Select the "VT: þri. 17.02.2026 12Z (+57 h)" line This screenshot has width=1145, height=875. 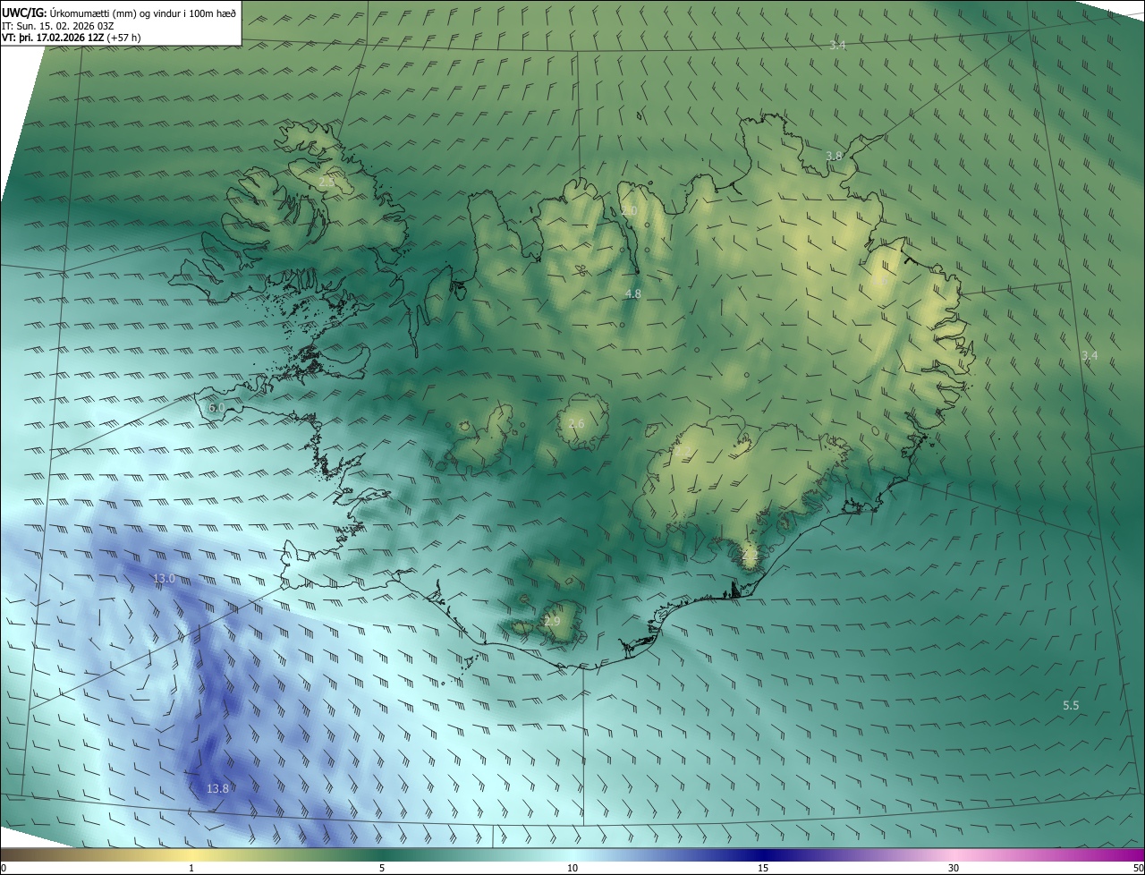(x=72, y=38)
